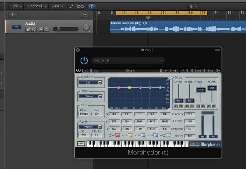This screenshot has width=246, height=169.
Task: Click the Audio 1 pan knob
Action: tap(86, 27)
